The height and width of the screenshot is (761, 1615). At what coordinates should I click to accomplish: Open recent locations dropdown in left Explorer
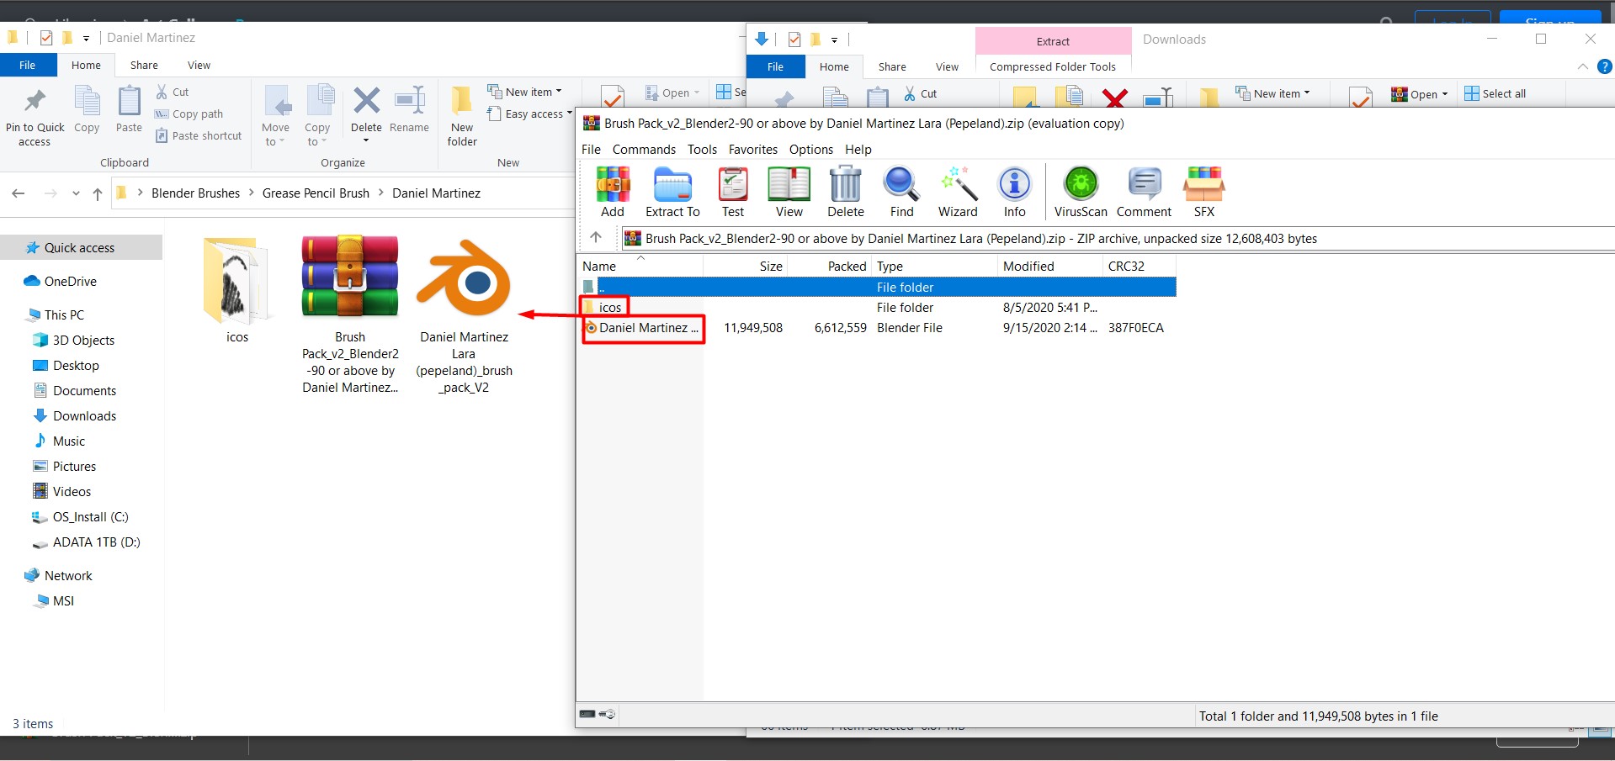tap(76, 193)
